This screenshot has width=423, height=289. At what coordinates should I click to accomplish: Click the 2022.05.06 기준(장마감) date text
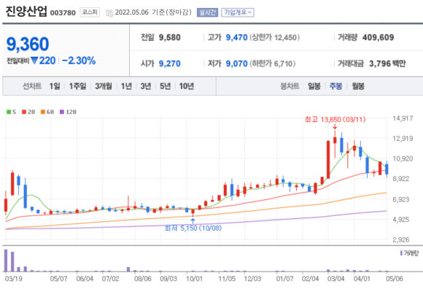[153, 12]
